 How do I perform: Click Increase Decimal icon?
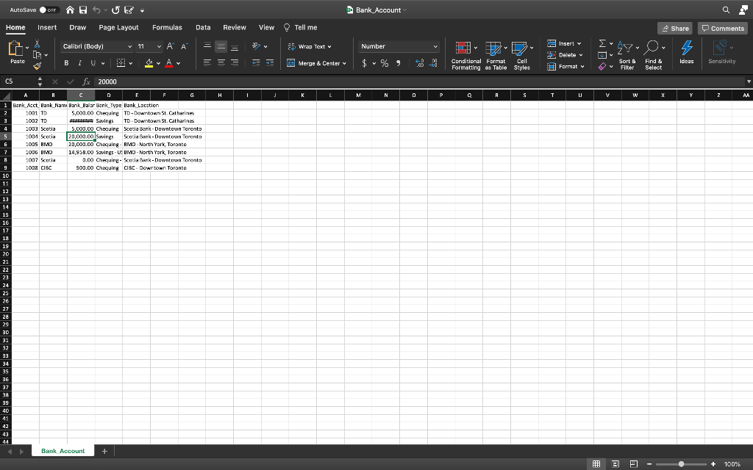(x=419, y=63)
